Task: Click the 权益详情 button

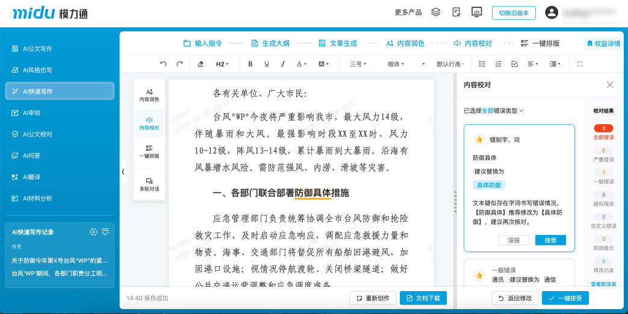Action: [x=603, y=43]
